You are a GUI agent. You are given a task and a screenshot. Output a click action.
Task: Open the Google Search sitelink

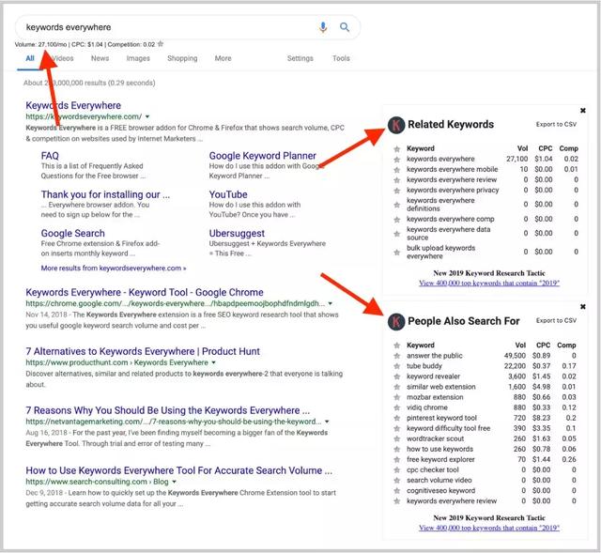click(73, 234)
